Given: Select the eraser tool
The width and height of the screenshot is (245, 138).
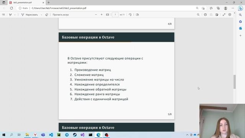Looking at the screenshot, I should (x=47, y=15).
